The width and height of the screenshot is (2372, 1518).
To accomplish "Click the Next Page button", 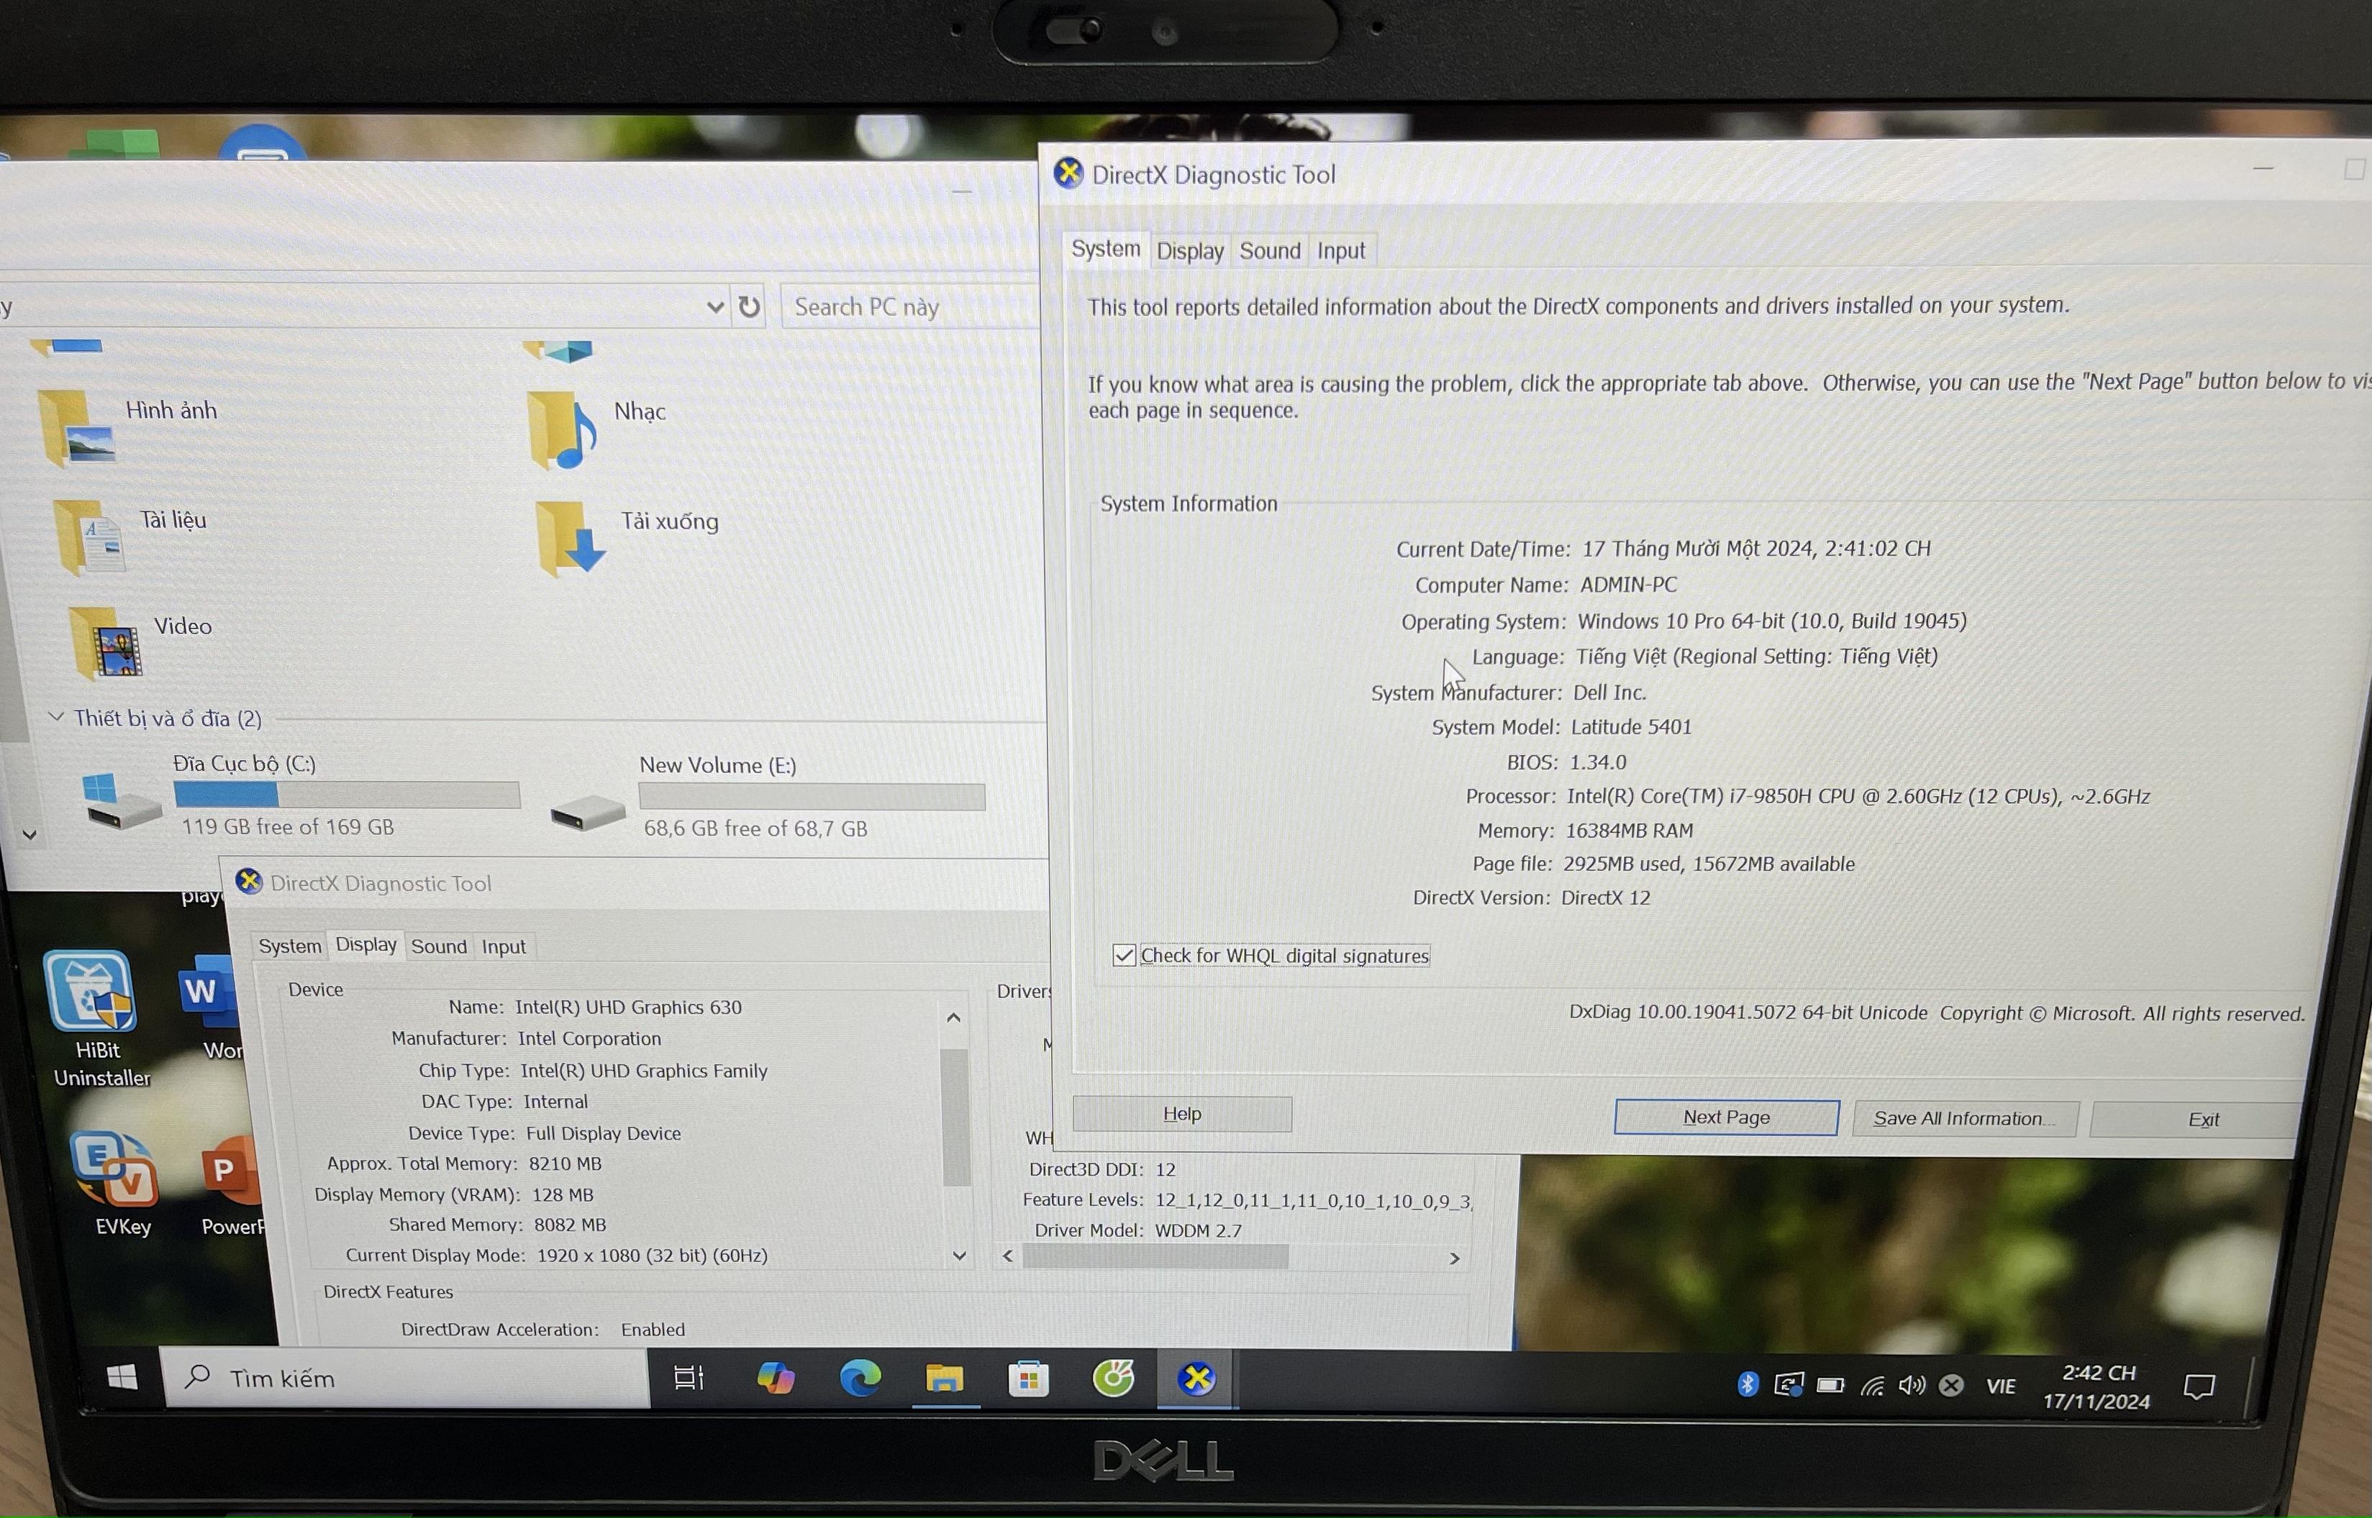I will [x=1726, y=1117].
